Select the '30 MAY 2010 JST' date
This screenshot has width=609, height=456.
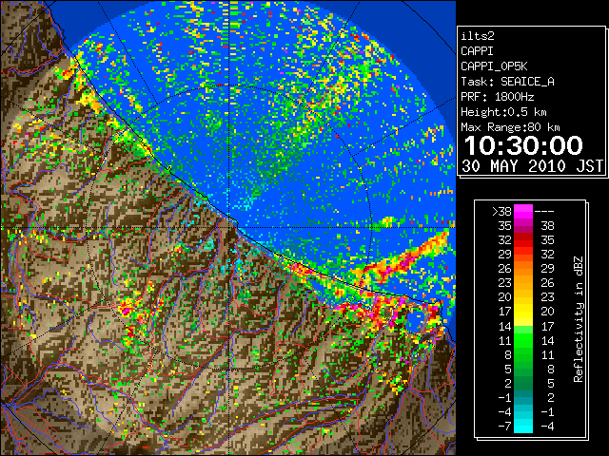[x=532, y=166]
